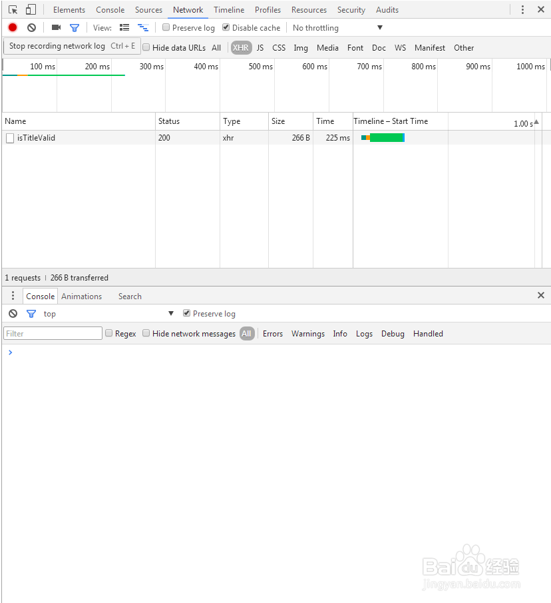Show Info level messages
This screenshot has width=551, height=603.
click(340, 333)
